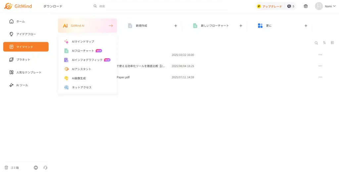Viewport: 339px width, 172px height.
Task: Click the trash bin icon (ゴミ箱)
Action: (6, 168)
